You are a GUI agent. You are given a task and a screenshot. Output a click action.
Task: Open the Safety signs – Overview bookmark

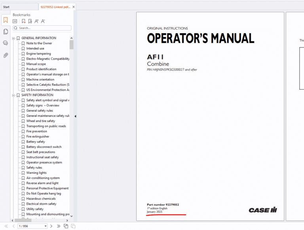[43, 106]
